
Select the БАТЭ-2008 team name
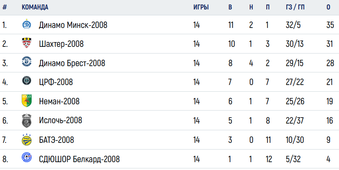pyautogui.click(x=56, y=140)
